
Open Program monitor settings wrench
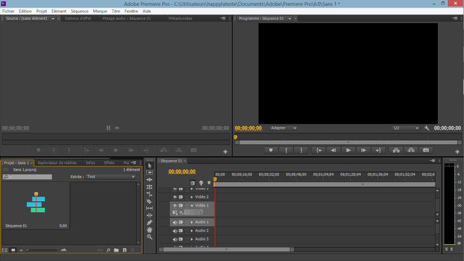[427, 128]
